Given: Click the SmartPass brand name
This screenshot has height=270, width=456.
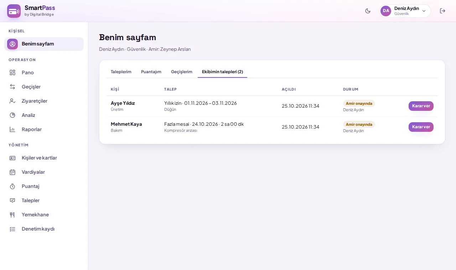Looking at the screenshot, I should tap(40, 8).
